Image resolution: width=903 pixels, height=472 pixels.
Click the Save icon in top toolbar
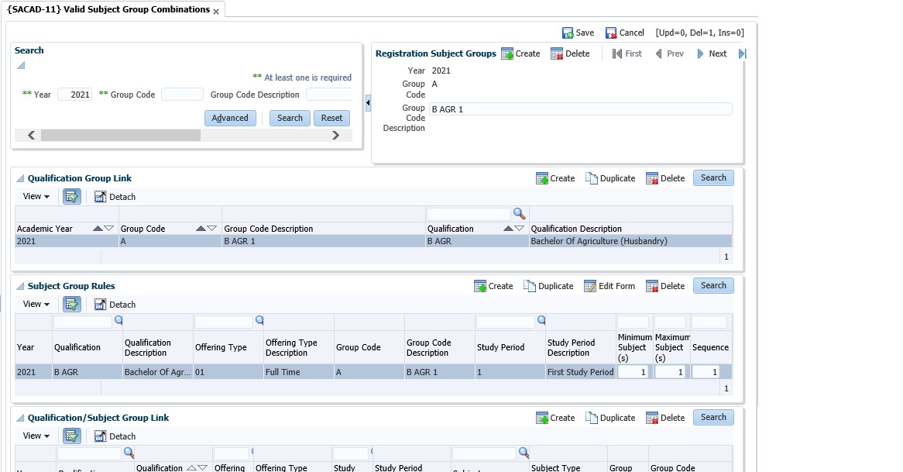point(568,33)
